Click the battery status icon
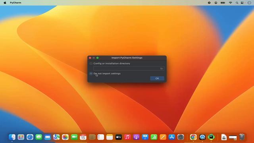 tap(223, 3)
